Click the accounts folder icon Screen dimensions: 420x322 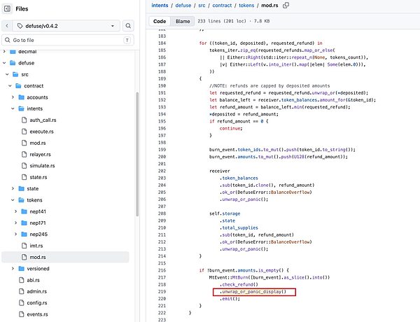point(22,97)
